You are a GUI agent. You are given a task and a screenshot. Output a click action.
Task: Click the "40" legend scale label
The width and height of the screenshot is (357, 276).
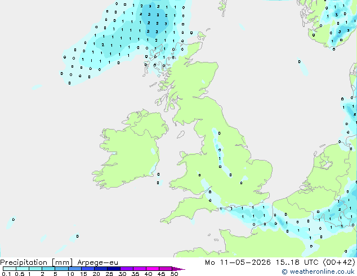pos(148,274)
